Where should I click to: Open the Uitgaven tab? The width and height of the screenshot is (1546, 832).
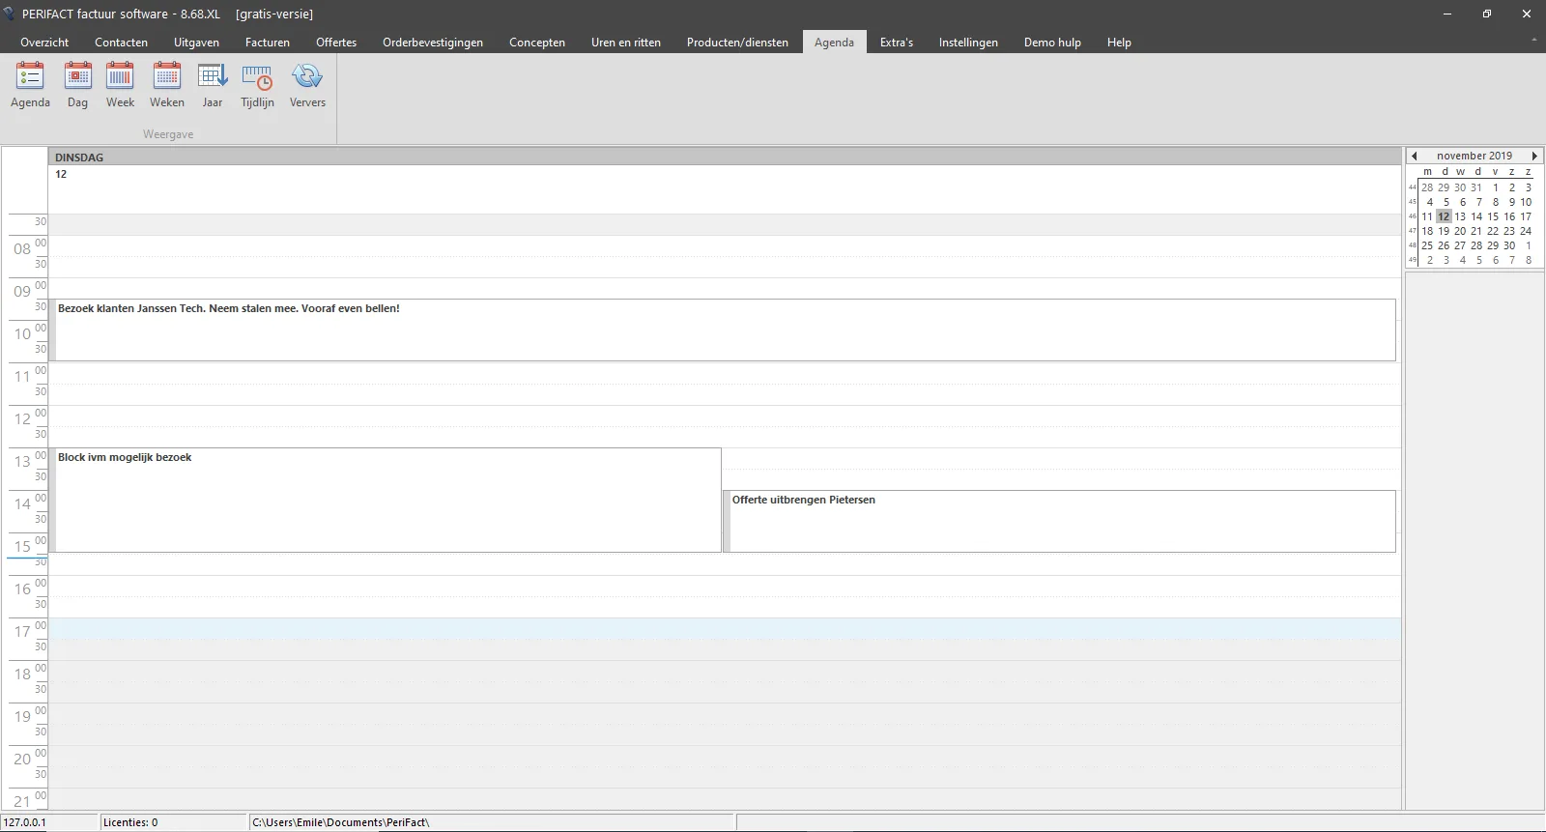[x=196, y=43]
